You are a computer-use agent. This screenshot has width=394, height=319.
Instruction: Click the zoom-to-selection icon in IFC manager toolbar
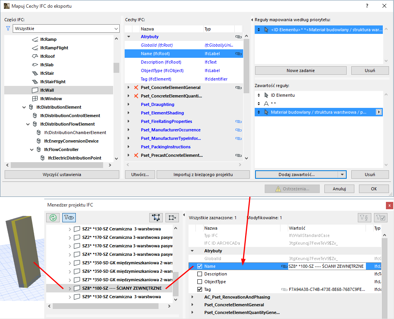[x=172, y=217]
